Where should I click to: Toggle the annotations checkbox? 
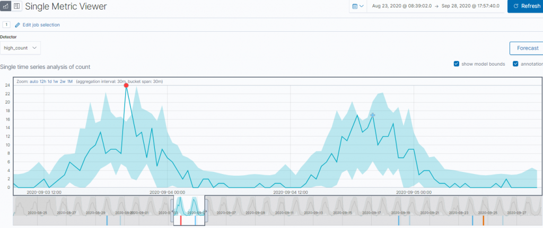(x=515, y=64)
